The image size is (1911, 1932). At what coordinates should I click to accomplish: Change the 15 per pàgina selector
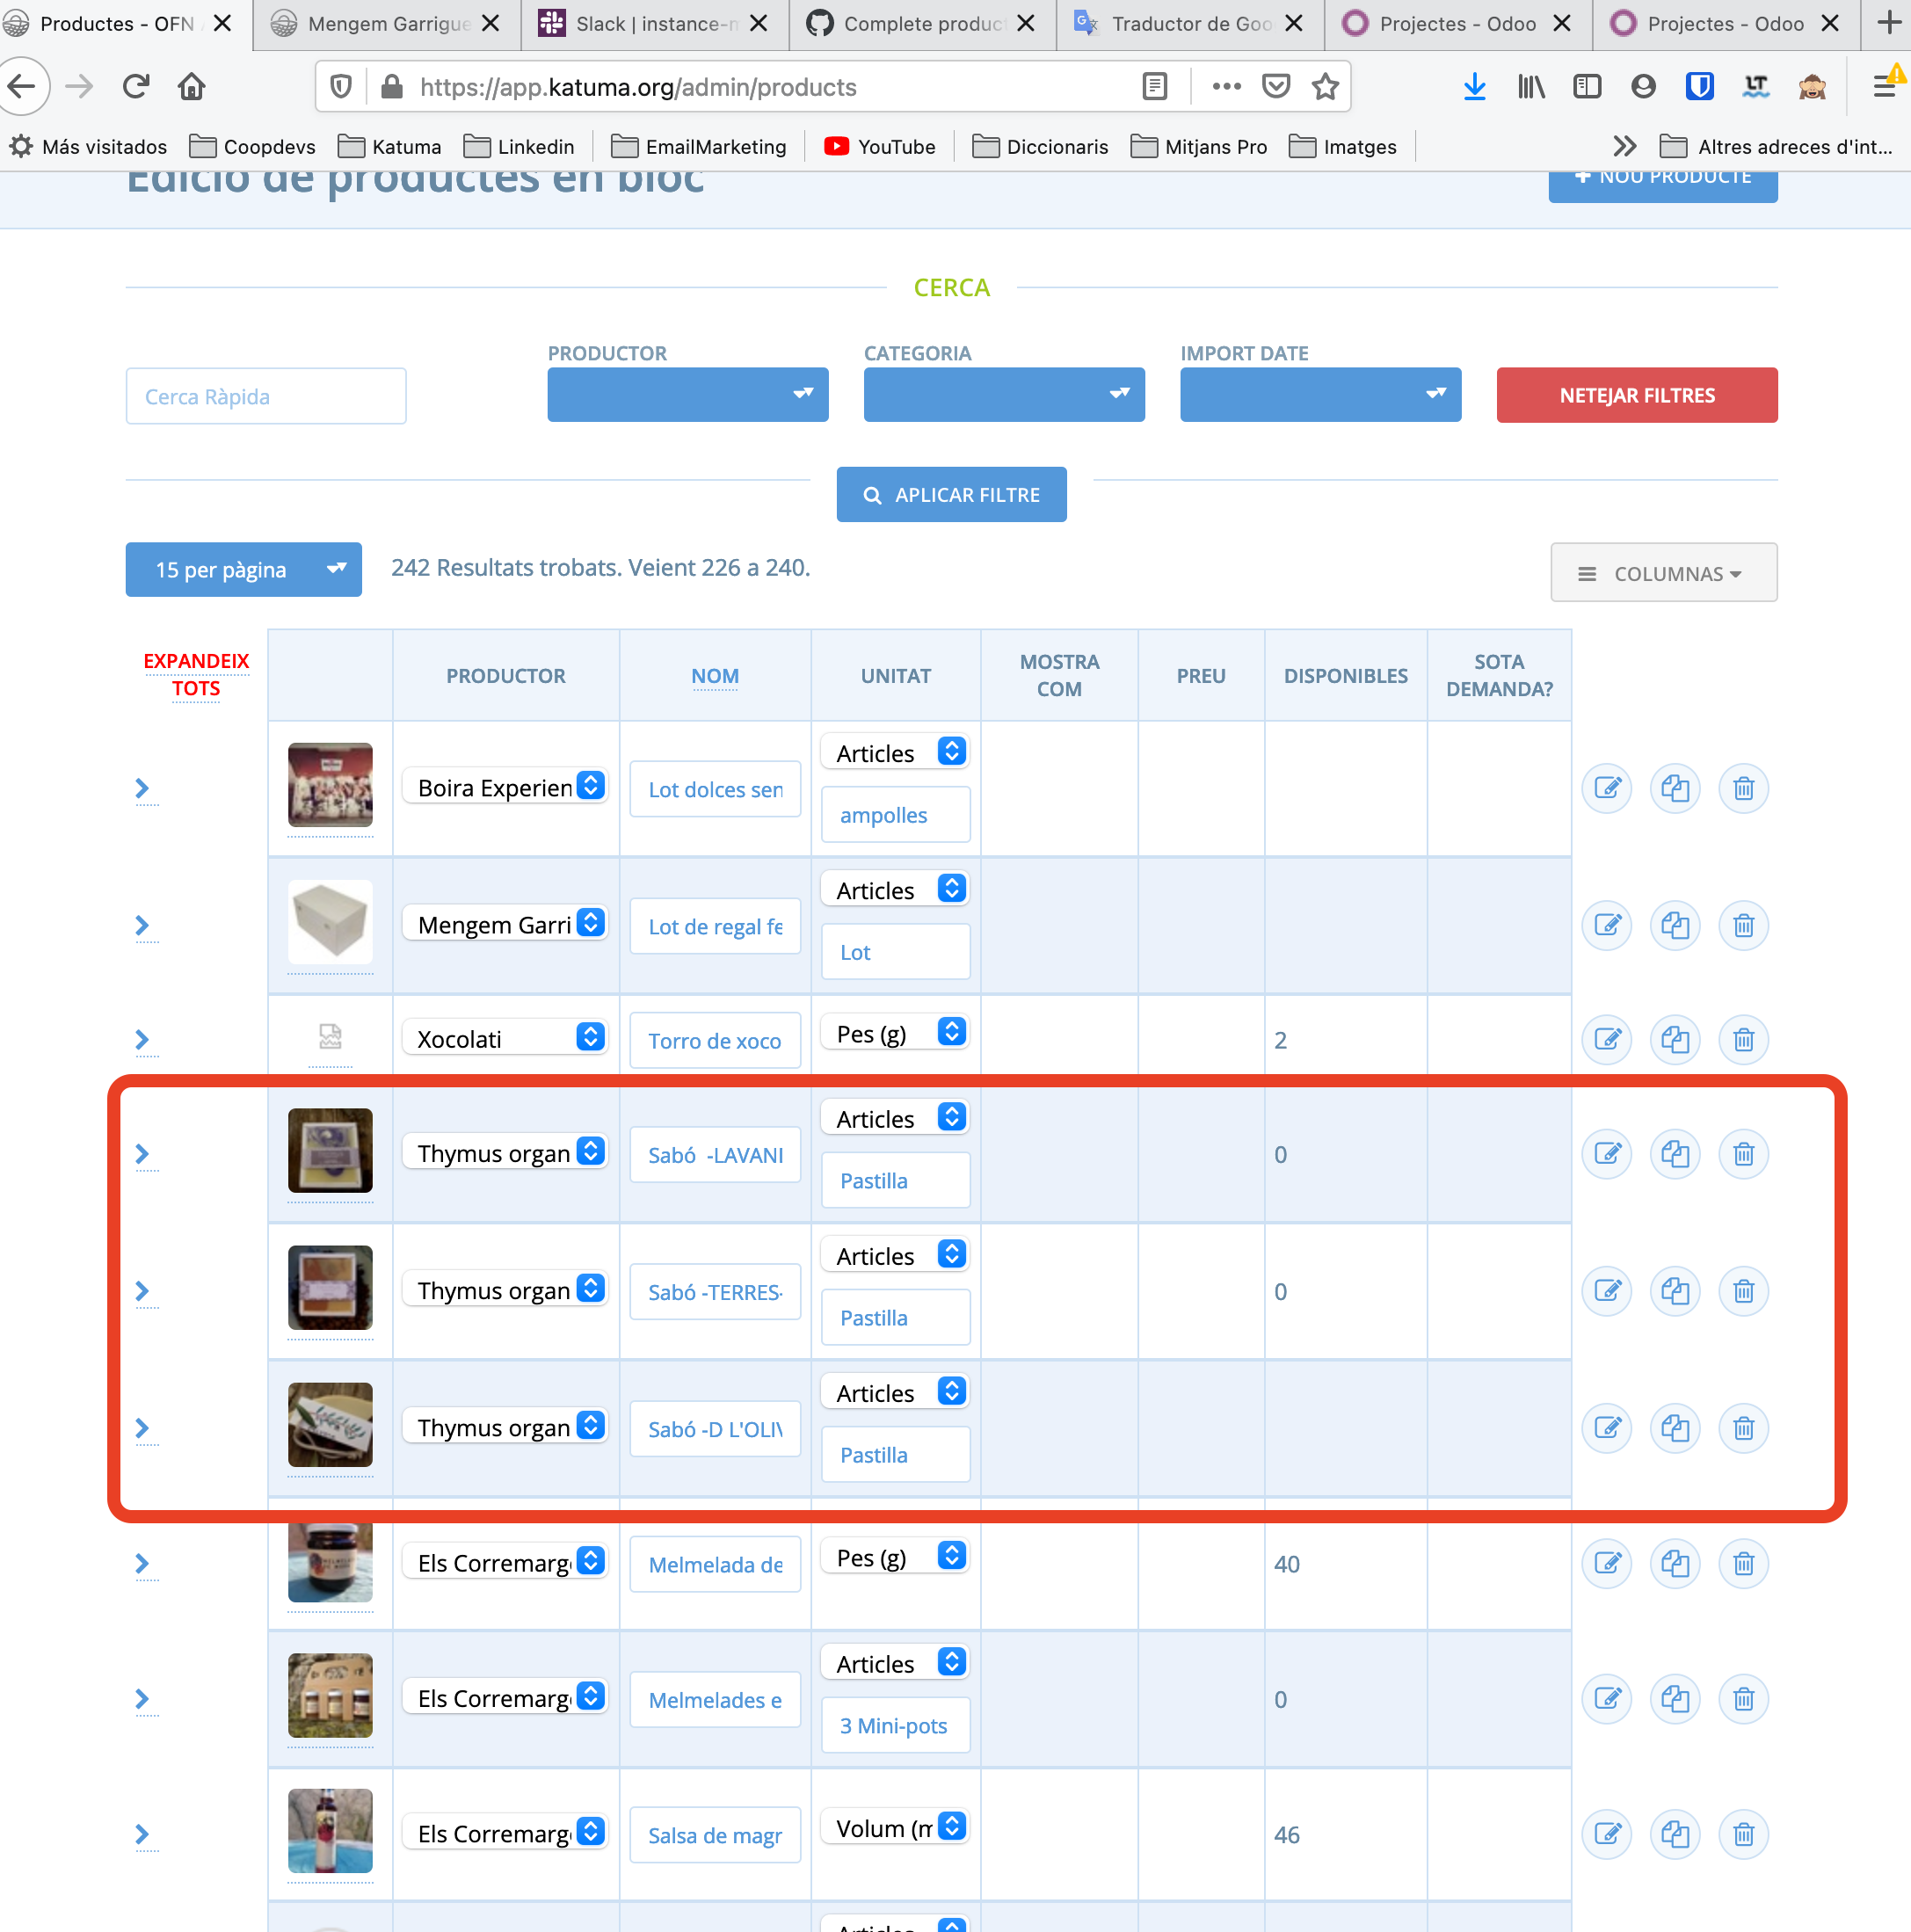pyautogui.click(x=243, y=570)
